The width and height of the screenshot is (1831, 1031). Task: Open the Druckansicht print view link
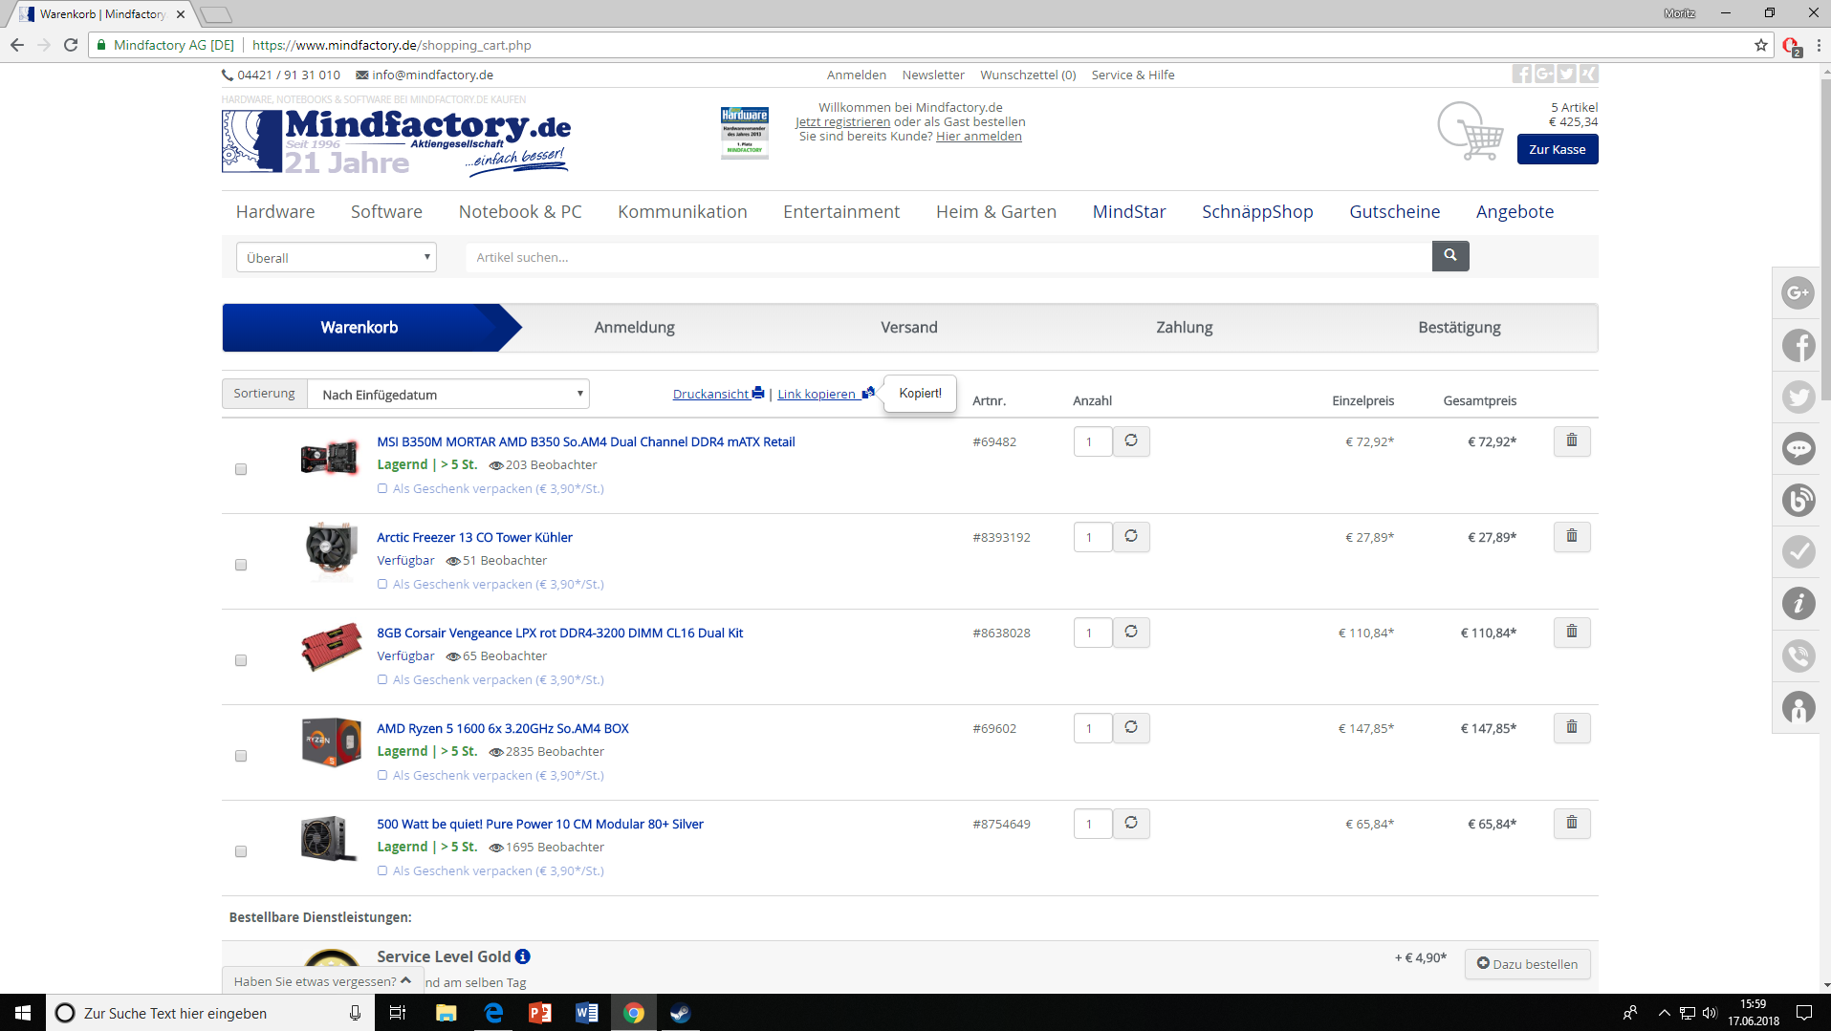click(718, 394)
